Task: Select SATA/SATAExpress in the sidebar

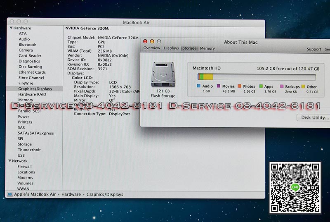Action: [36, 133]
